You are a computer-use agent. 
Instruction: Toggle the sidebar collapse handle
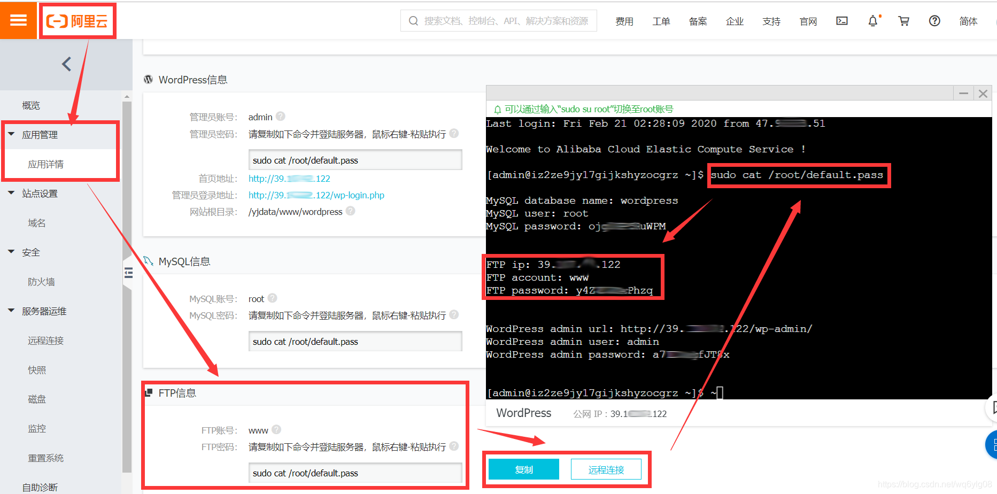128,274
